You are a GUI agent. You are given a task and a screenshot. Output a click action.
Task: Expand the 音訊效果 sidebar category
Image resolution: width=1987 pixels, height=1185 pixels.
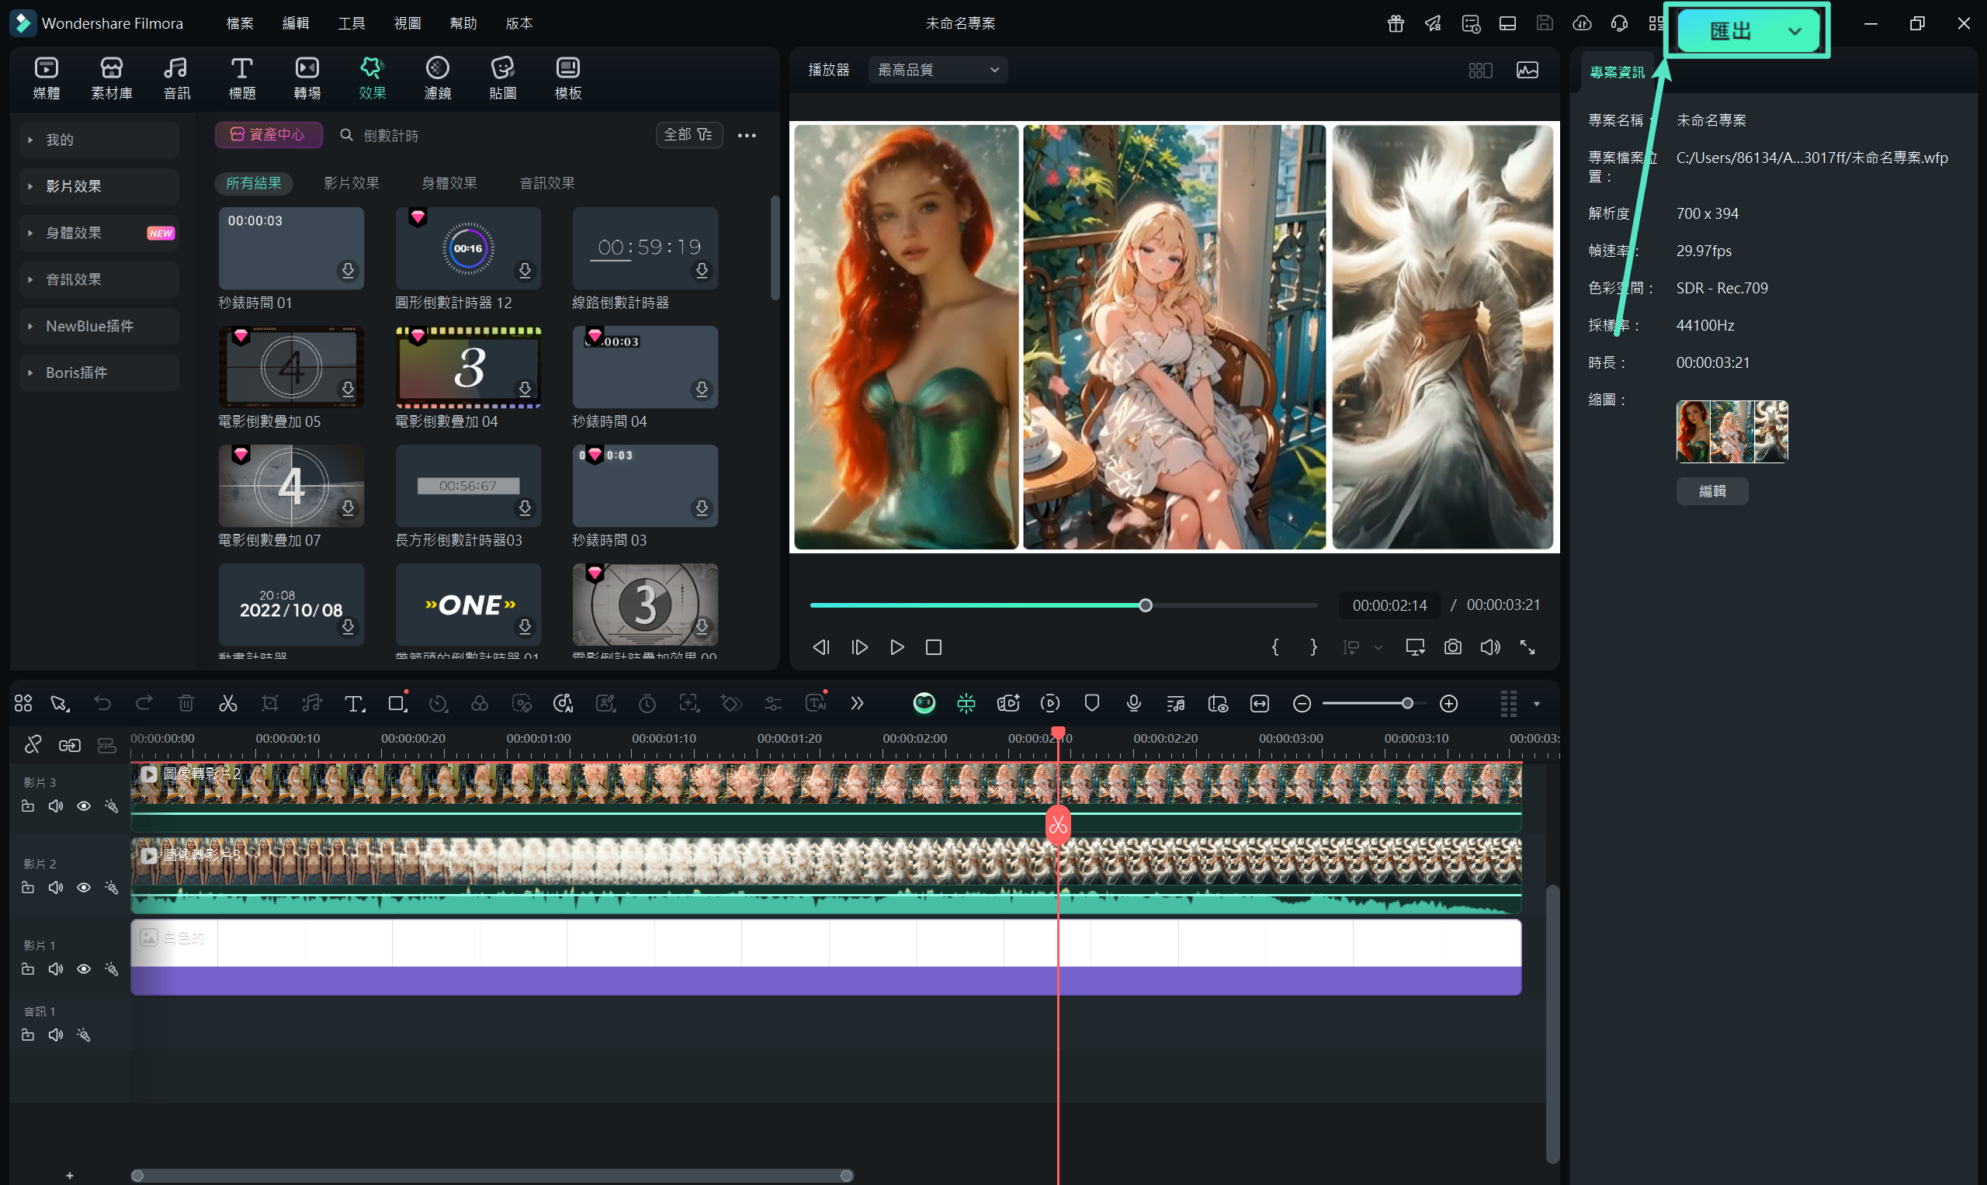tap(99, 279)
